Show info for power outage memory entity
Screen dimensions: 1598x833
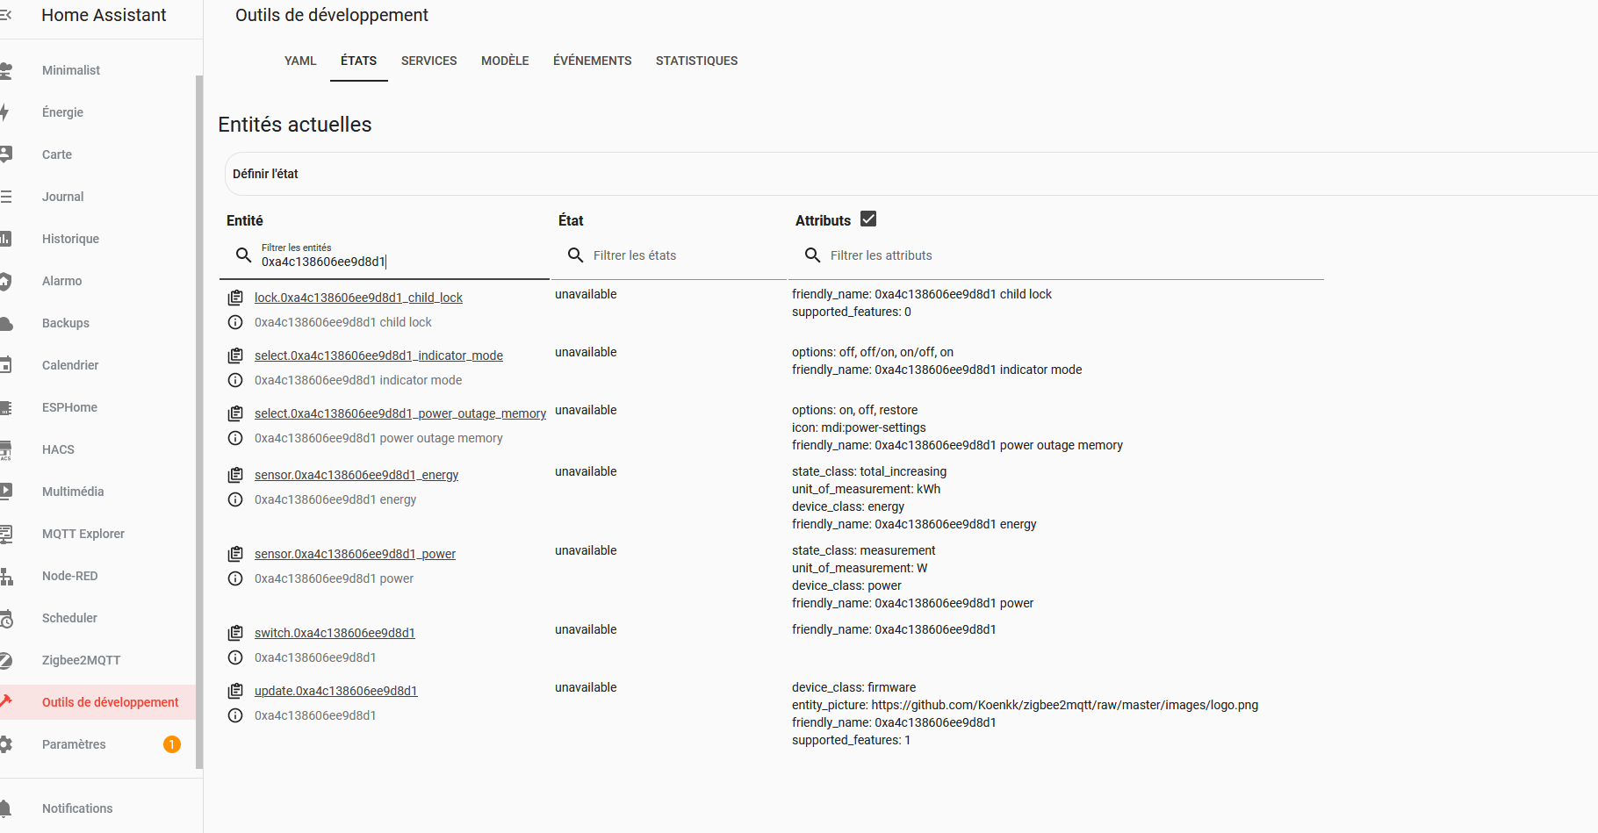pos(235,438)
